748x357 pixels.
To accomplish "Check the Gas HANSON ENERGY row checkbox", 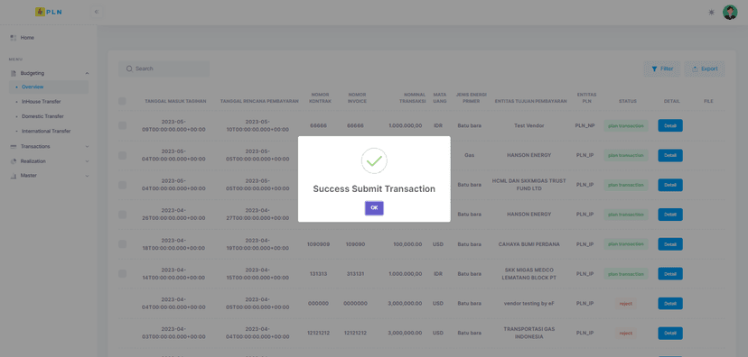I will pos(122,155).
